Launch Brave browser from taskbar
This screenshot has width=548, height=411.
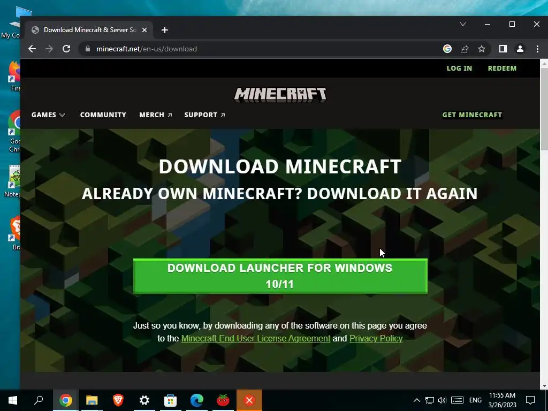(118, 400)
